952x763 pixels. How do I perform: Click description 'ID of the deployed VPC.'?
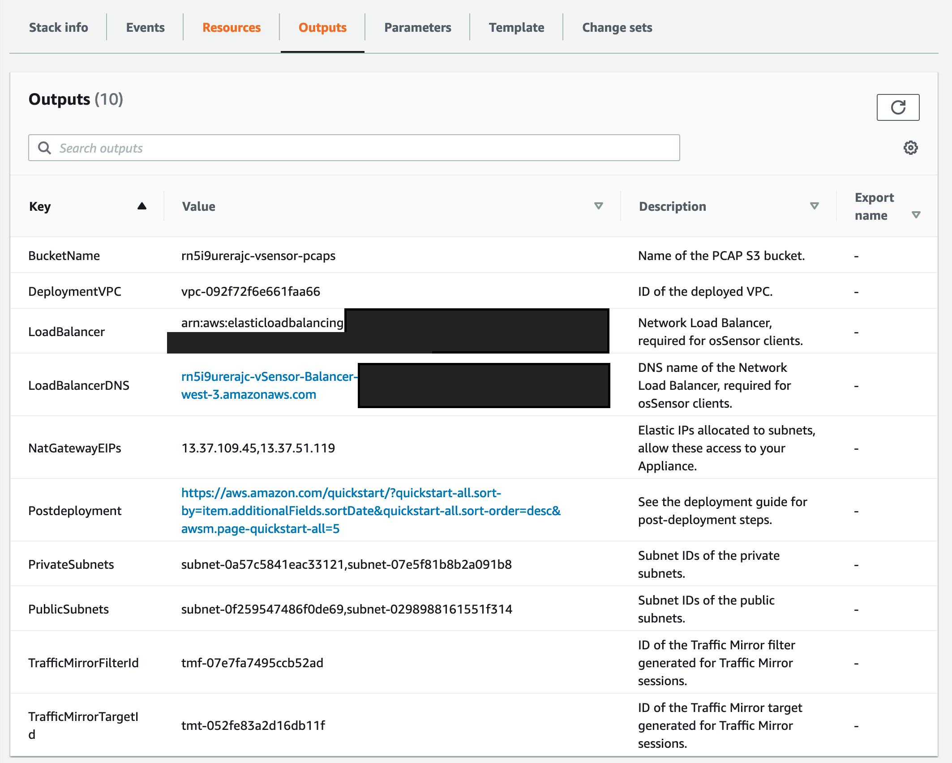pyautogui.click(x=705, y=291)
